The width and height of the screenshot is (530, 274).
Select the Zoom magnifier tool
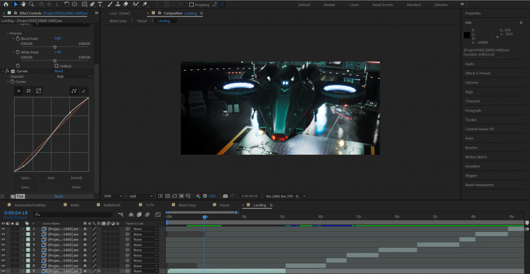pyautogui.click(x=32, y=4)
